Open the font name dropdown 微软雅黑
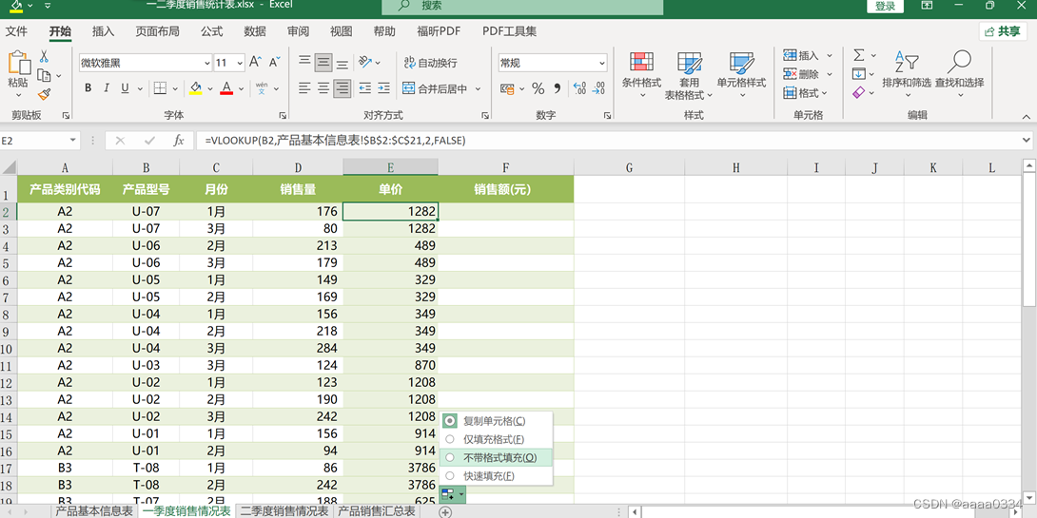Viewport: 1037px width, 518px height. [207, 63]
